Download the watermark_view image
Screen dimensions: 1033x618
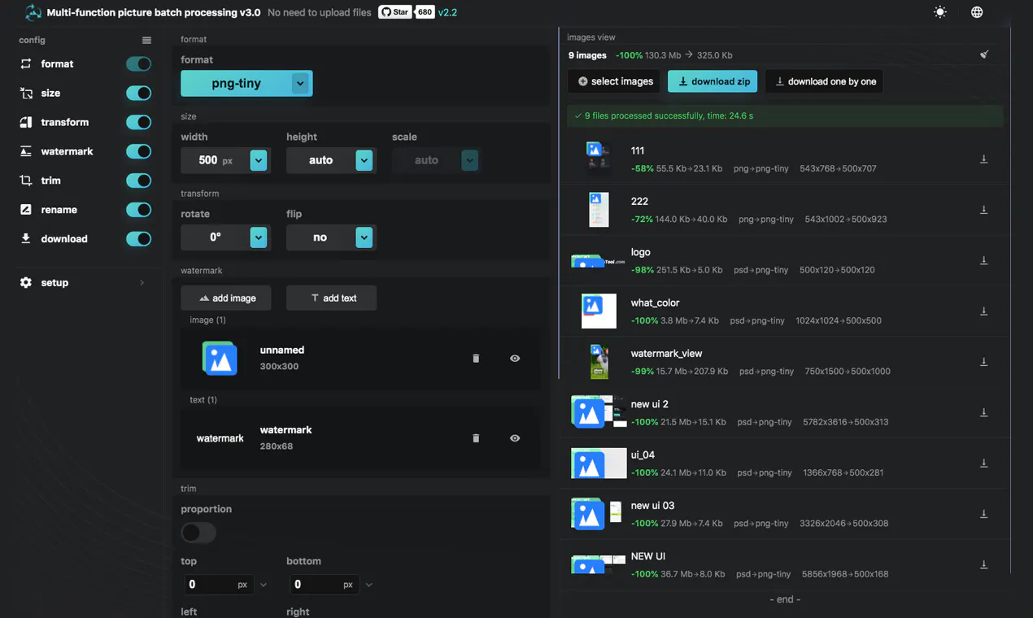983,362
